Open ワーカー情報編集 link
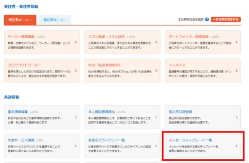Viewport: 249px width, 163px height. click(21, 37)
